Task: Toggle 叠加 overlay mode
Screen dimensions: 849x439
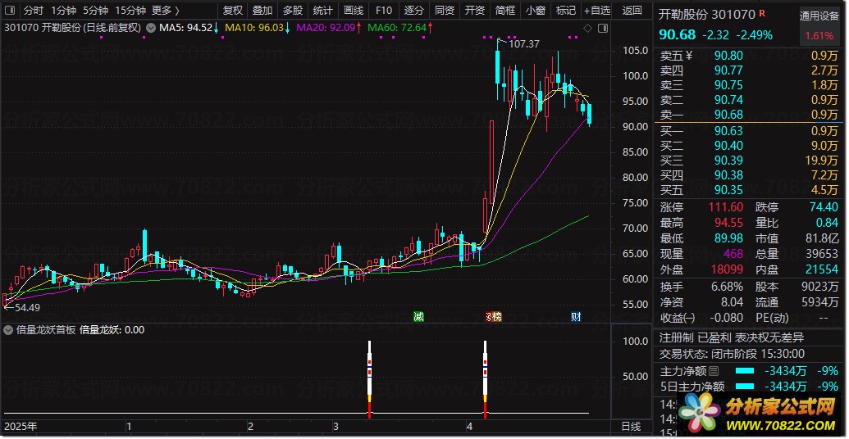Action: 262,11
